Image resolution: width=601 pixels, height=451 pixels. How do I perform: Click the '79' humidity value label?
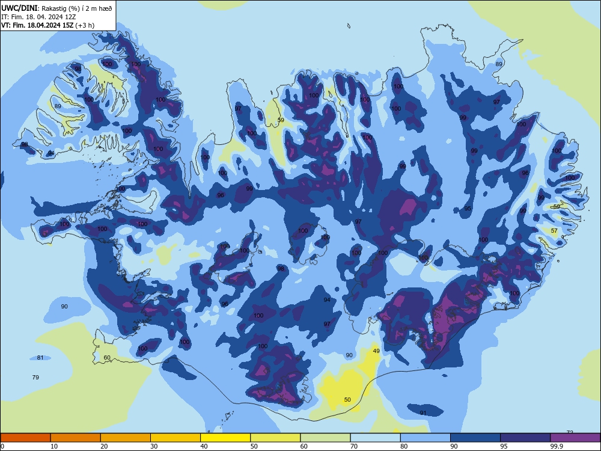coord(35,378)
